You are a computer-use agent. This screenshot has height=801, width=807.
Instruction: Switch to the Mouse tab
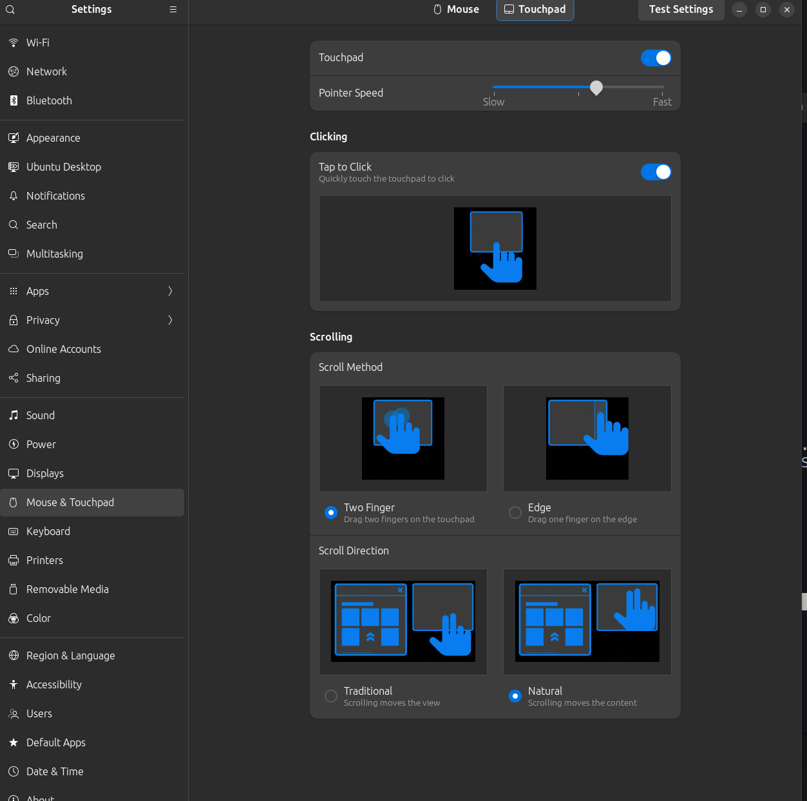(x=456, y=10)
